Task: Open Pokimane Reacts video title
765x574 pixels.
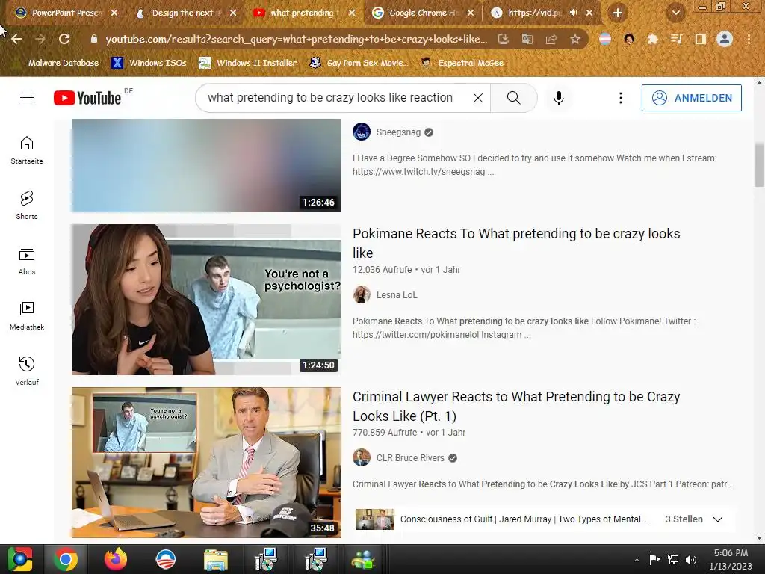Action: pos(516,243)
